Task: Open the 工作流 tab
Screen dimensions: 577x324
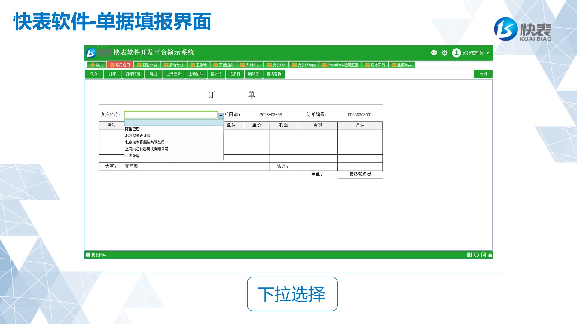Action: coord(198,65)
